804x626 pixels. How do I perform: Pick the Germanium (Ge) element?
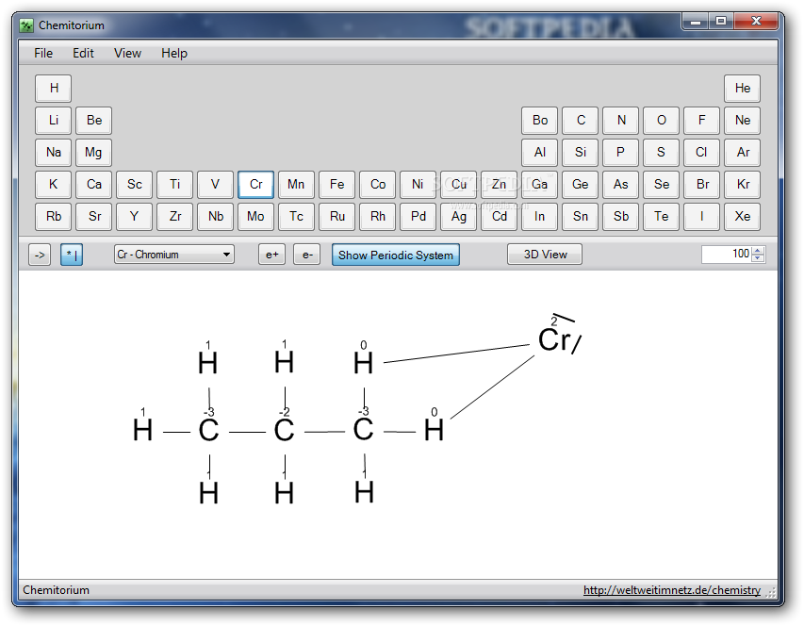[580, 185]
